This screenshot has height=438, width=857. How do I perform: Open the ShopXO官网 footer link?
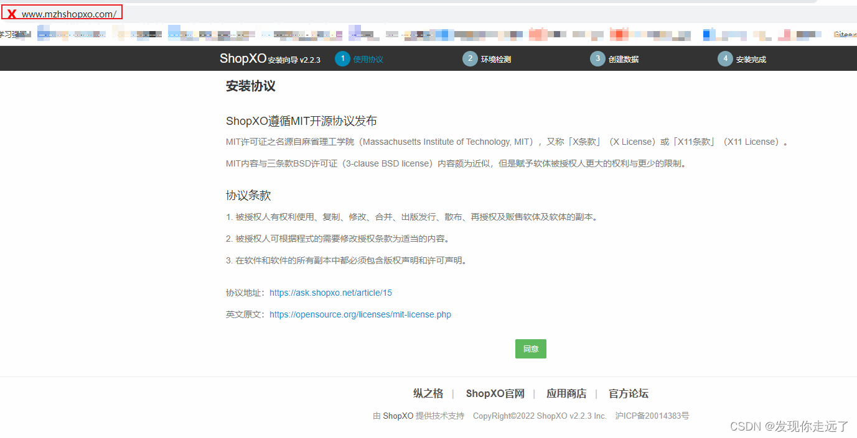coord(495,393)
